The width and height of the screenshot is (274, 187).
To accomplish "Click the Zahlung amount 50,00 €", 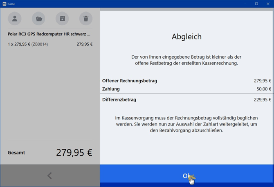I will point(264,89).
